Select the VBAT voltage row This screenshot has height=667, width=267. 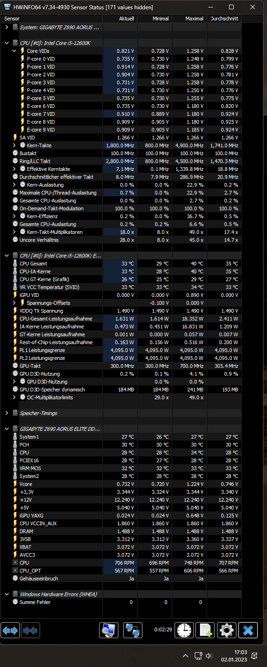tap(121, 547)
